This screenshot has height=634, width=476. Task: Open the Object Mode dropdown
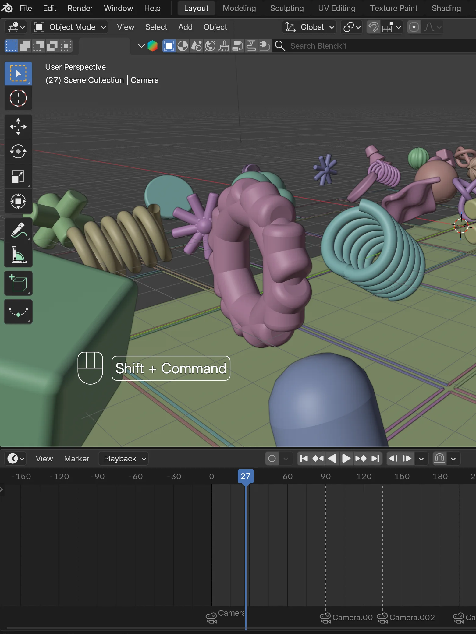69,27
